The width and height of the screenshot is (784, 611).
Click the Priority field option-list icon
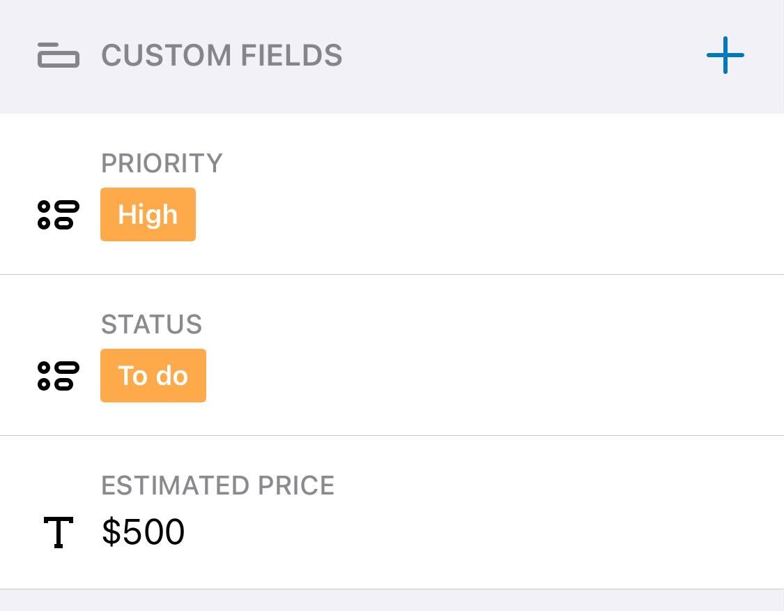tap(58, 214)
